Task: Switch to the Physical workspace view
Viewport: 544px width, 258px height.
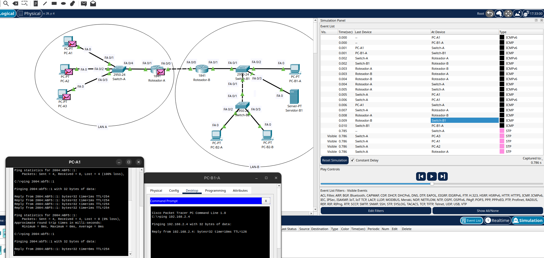Action: pyautogui.click(x=30, y=14)
